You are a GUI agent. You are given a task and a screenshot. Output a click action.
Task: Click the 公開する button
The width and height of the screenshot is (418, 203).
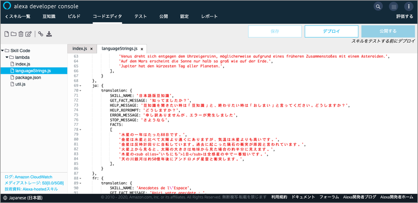[388, 31]
